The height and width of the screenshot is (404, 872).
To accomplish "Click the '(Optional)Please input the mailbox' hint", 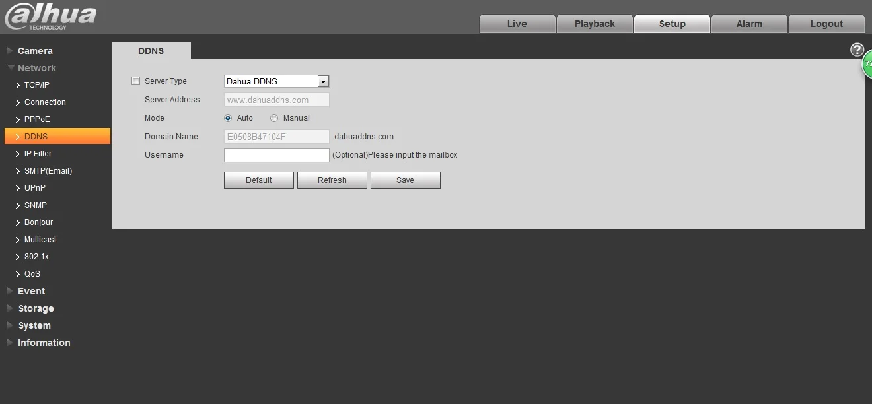I will [x=394, y=155].
